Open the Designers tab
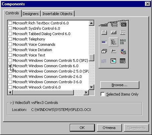 tap(31, 14)
